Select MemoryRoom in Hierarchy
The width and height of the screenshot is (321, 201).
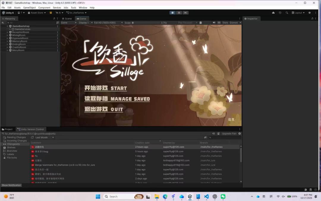click(x=19, y=41)
